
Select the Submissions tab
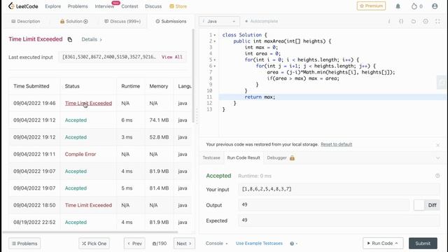click(171, 21)
